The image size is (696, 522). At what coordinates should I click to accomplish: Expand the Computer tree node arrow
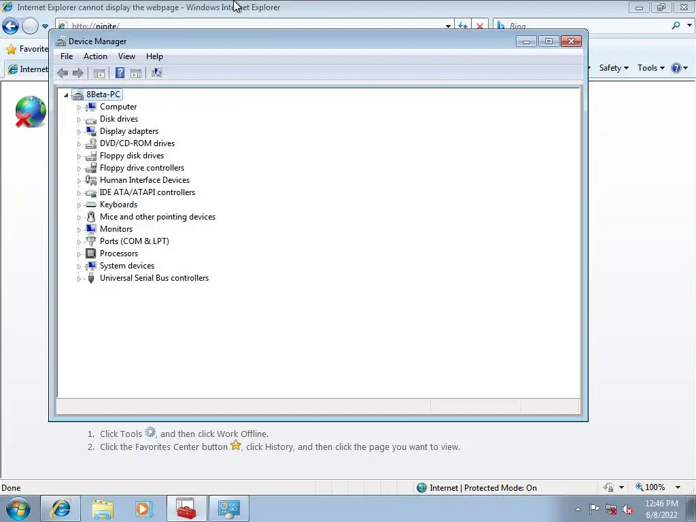(79, 107)
